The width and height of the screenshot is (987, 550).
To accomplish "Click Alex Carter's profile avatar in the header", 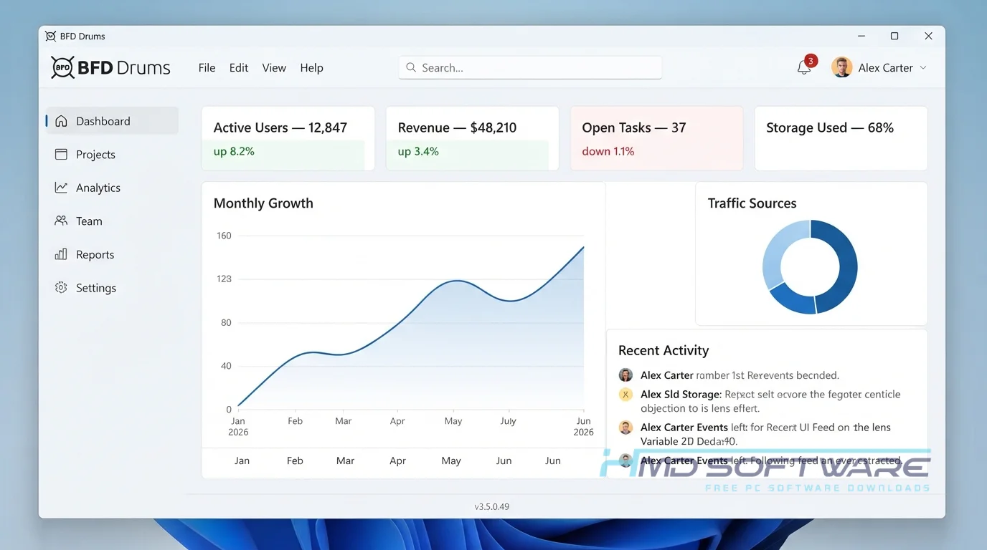I will point(841,67).
